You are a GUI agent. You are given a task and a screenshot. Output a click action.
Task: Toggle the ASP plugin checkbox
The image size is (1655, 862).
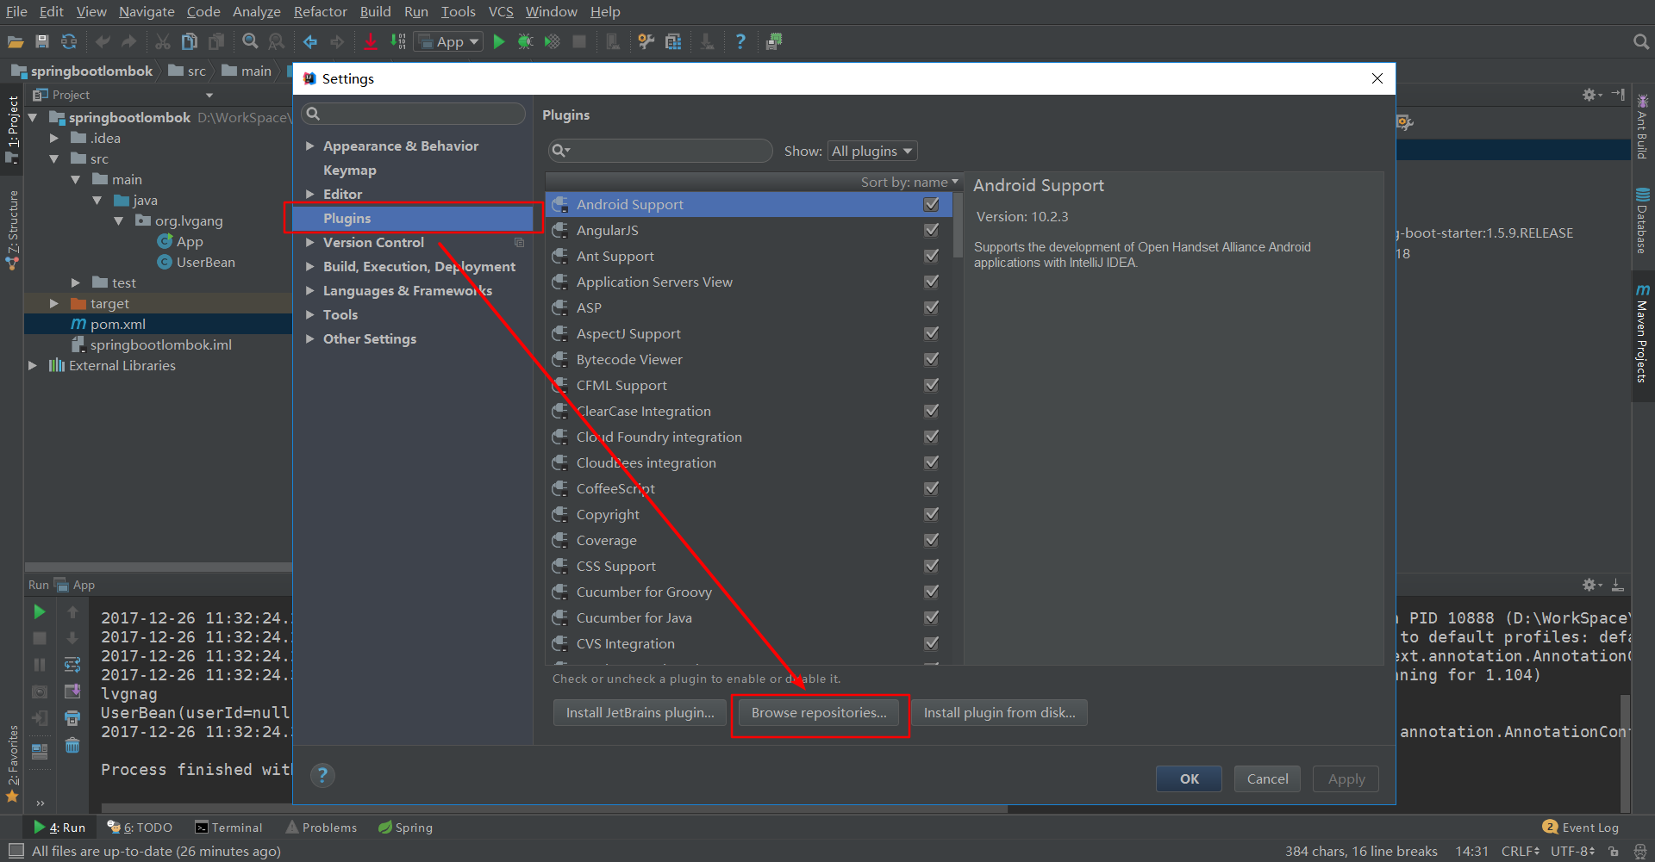[x=931, y=308]
